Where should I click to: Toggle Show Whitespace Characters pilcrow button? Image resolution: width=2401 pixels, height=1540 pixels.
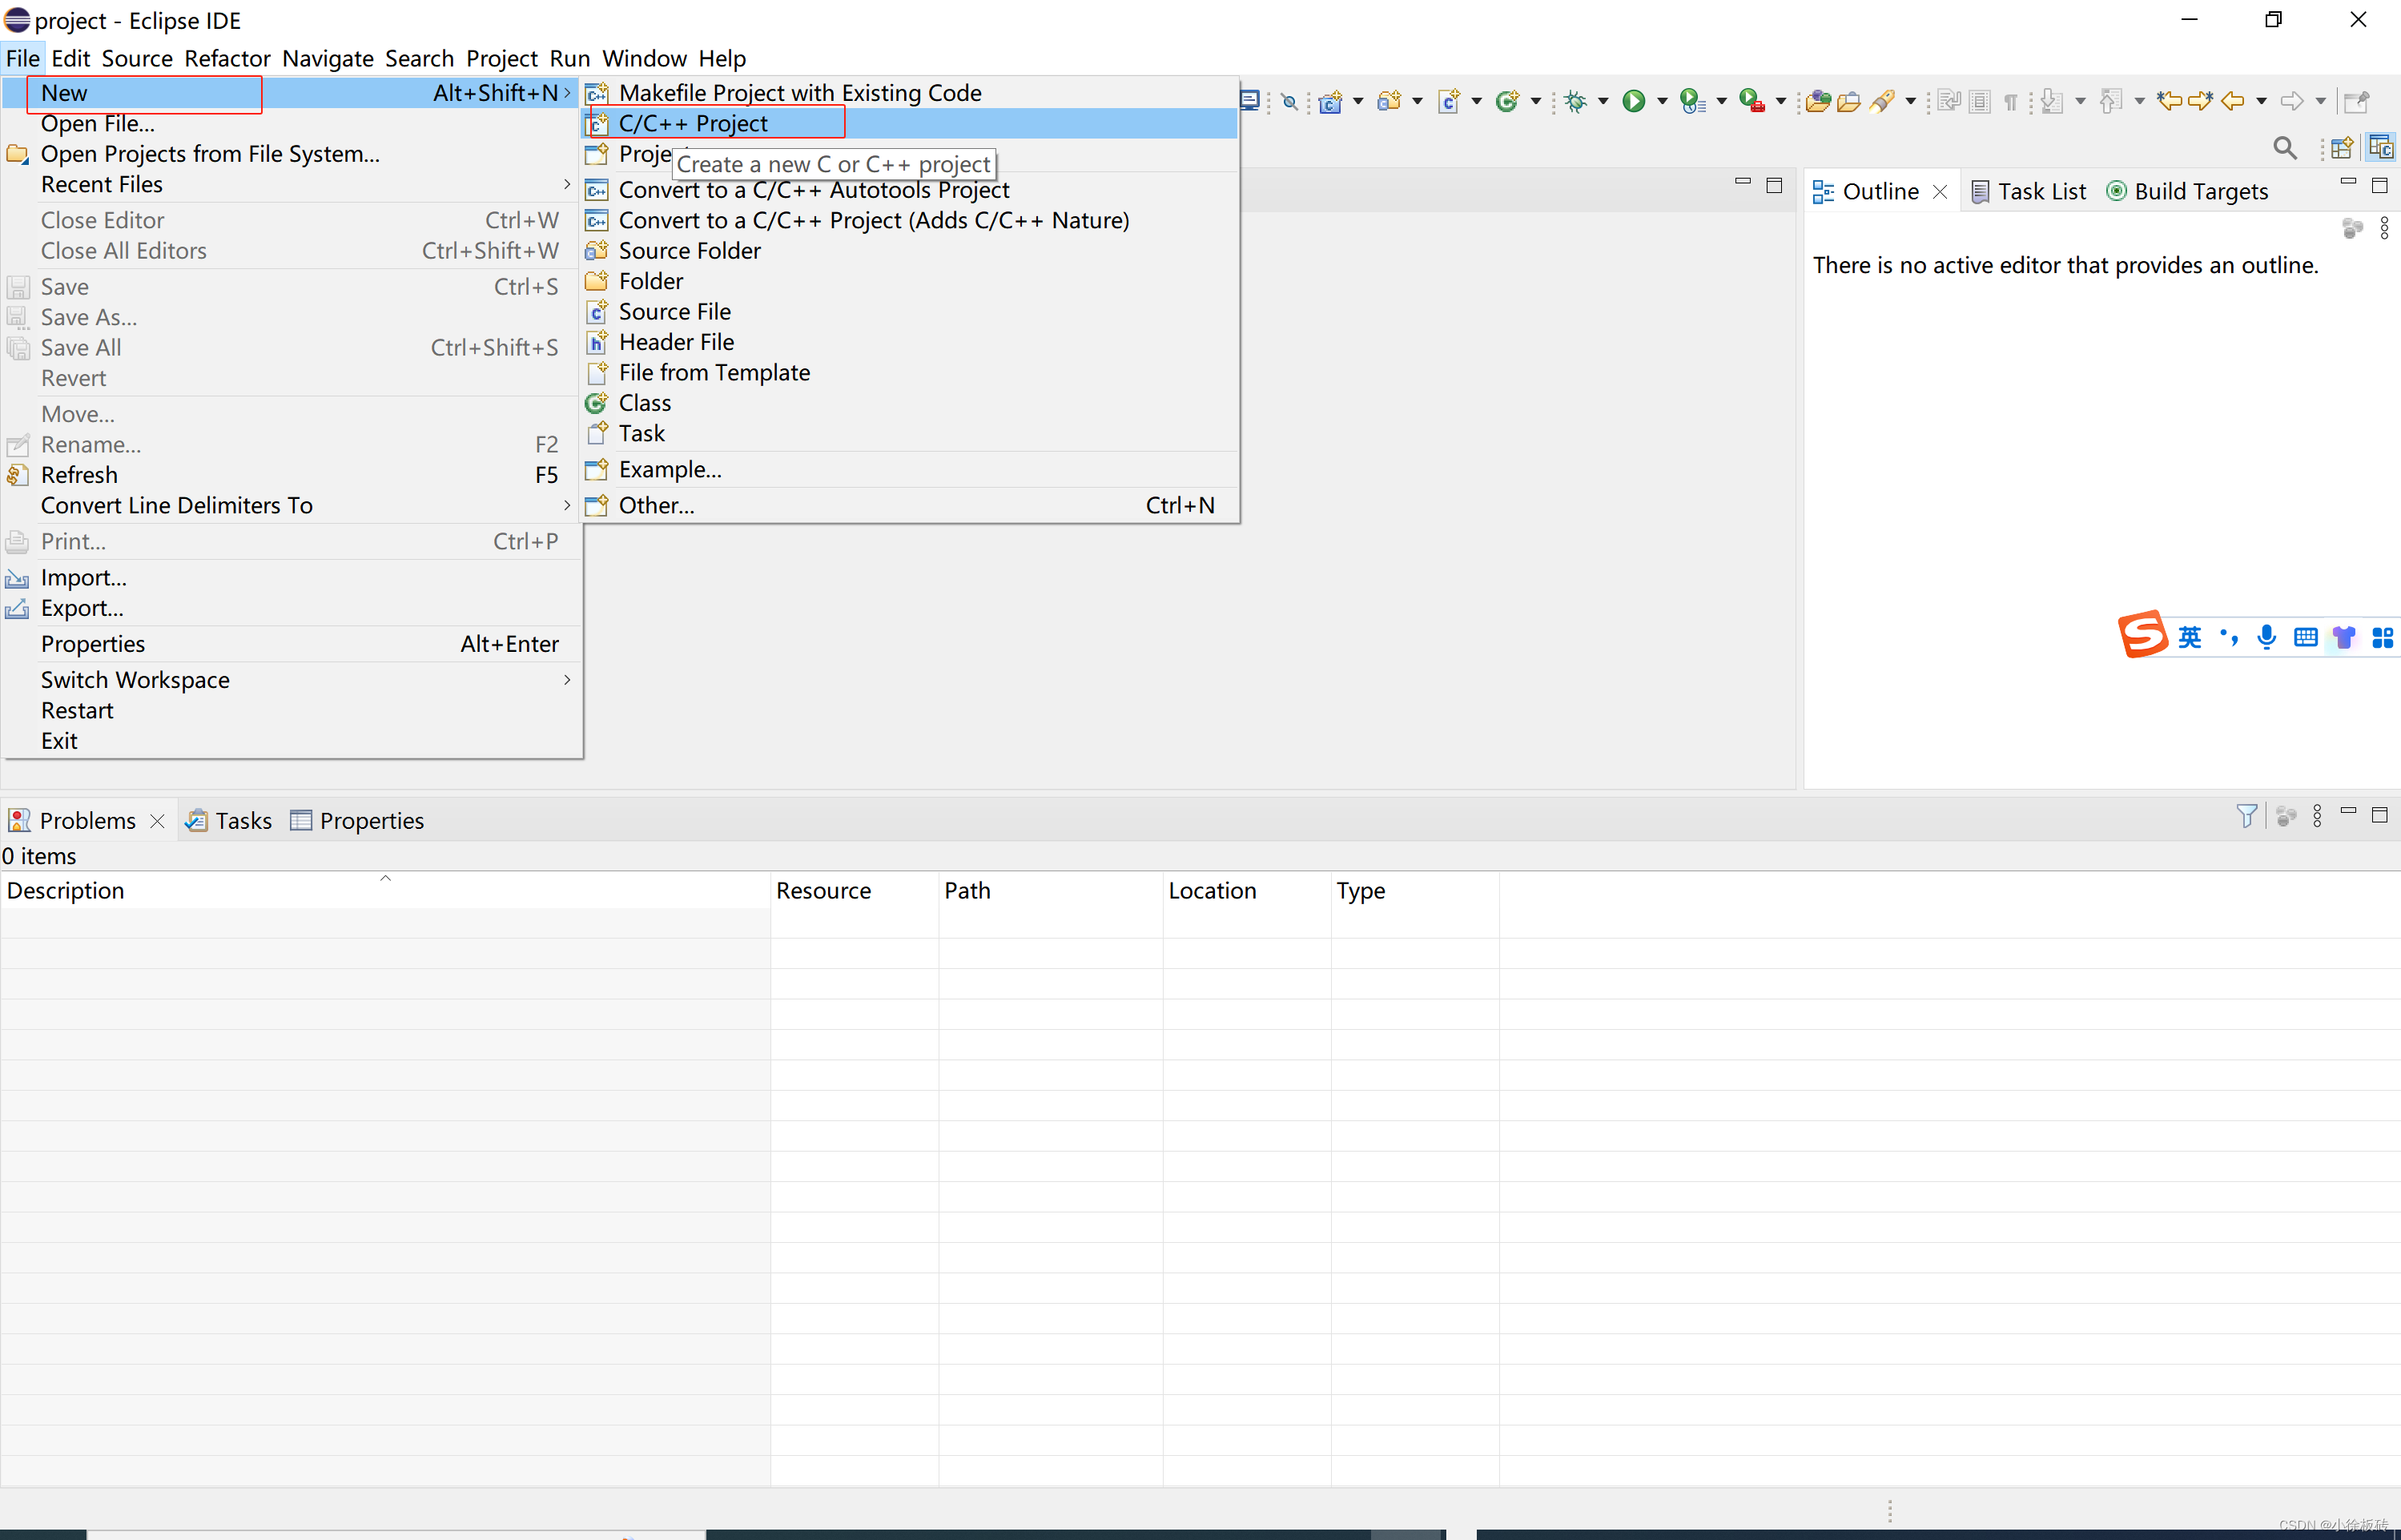click(x=2011, y=101)
